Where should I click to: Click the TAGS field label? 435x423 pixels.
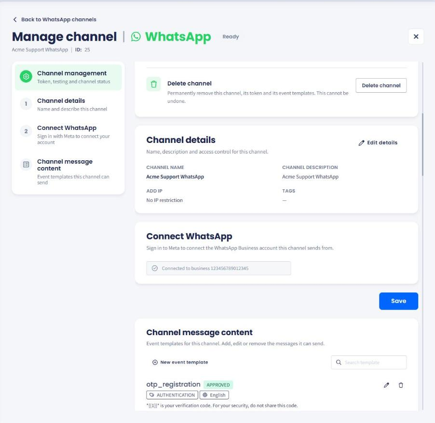pos(289,191)
